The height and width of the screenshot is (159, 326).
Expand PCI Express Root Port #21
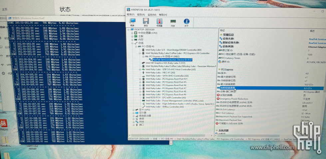[140, 79]
